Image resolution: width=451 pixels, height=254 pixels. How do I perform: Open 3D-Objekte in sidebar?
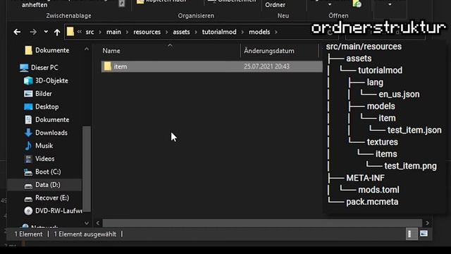point(51,80)
